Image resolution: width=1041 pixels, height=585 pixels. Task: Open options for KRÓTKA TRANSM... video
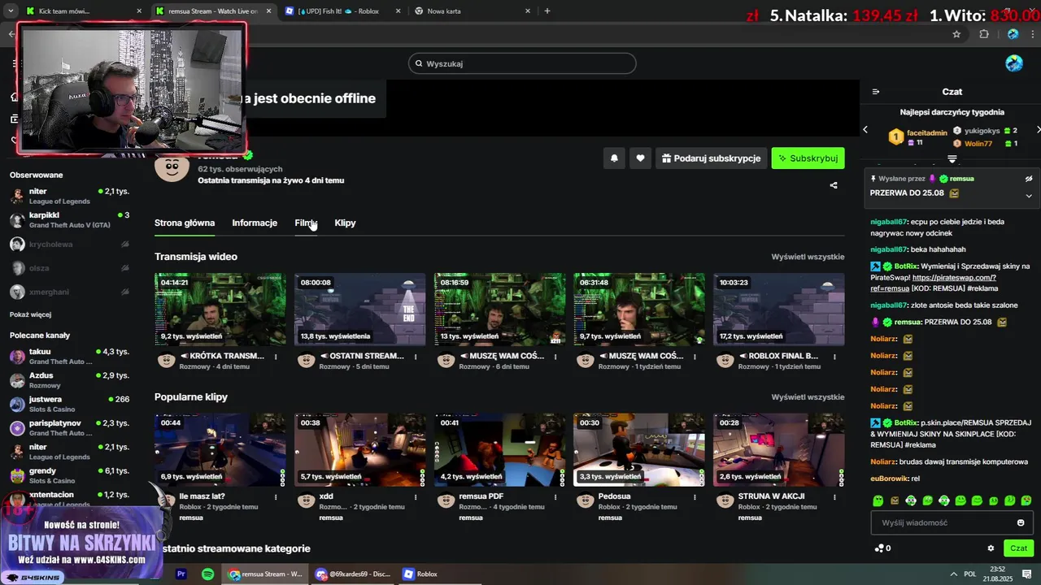[276, 357]
